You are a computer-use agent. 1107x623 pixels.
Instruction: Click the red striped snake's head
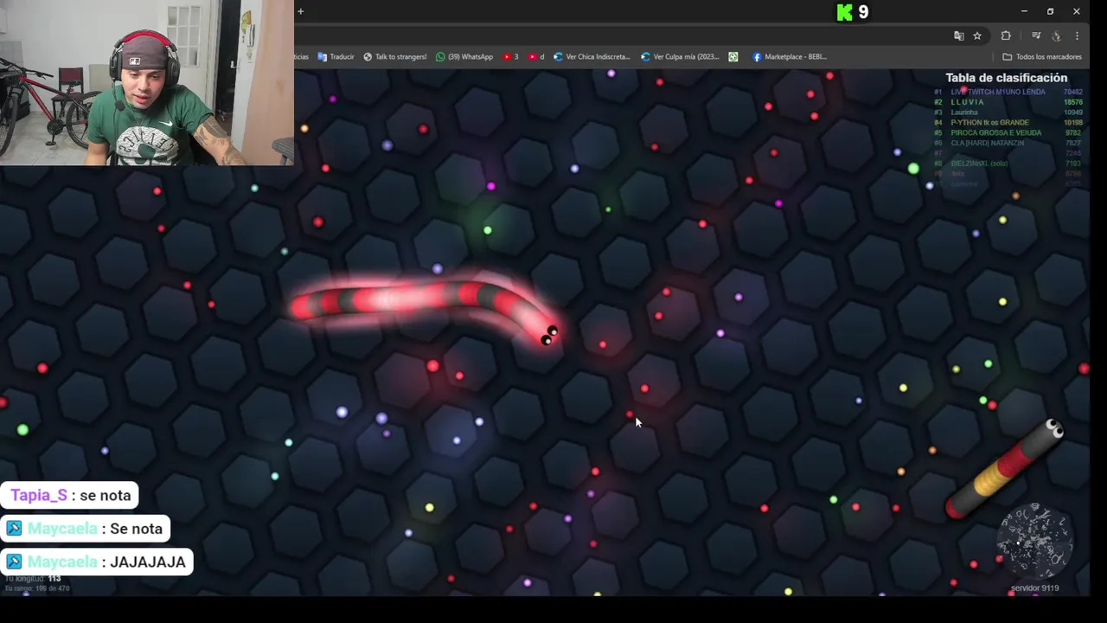(548, 335)
